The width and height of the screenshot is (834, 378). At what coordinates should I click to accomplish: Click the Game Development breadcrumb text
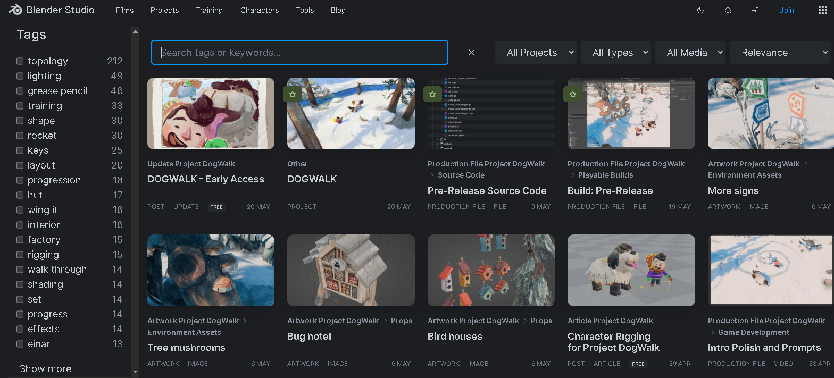pyautogui.click(x=754, y=332)
